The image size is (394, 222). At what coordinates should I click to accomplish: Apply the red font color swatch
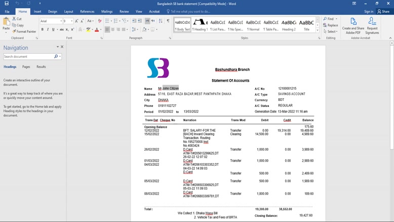tap(97, 29)
